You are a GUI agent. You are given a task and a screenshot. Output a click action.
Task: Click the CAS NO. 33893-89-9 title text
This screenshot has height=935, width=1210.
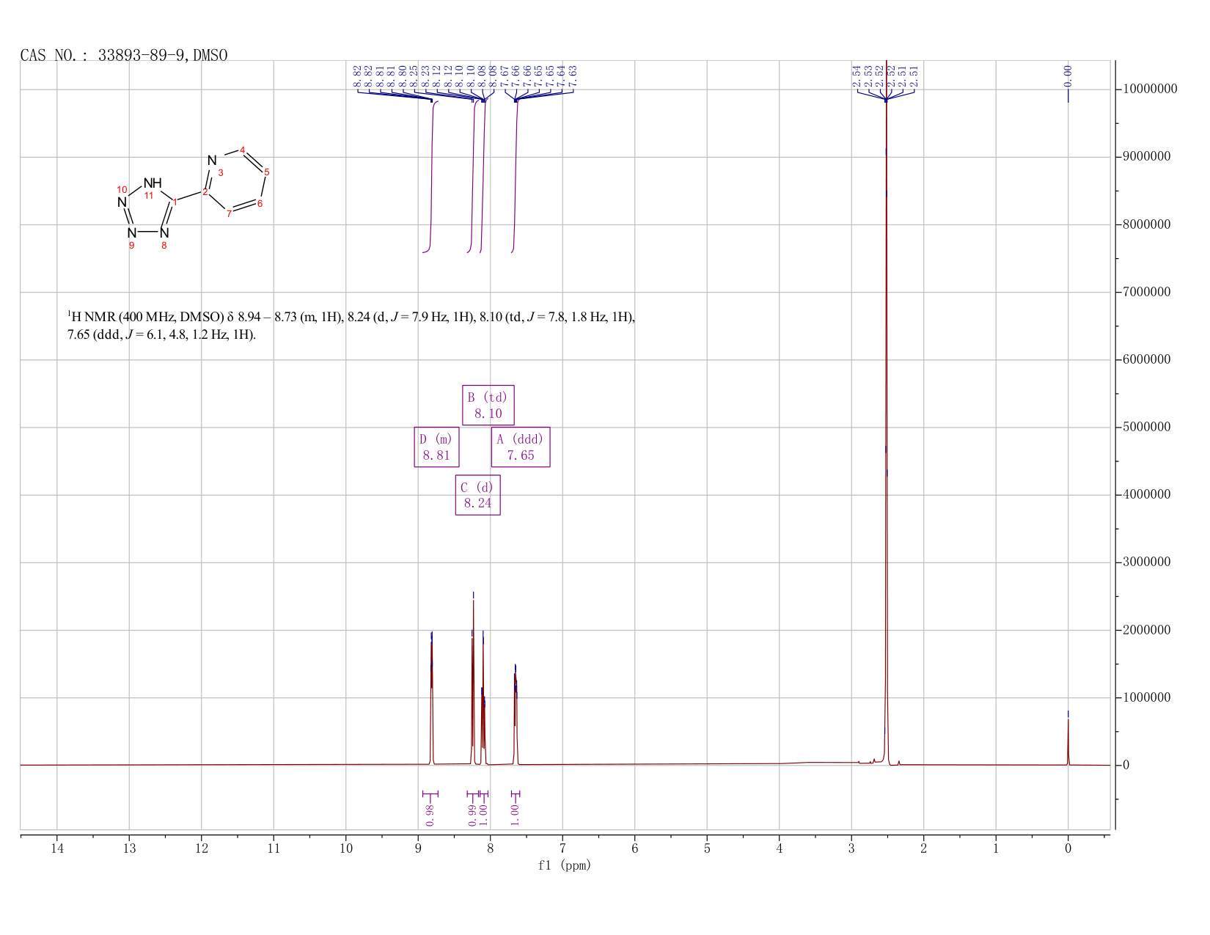(x=124, y=56)
